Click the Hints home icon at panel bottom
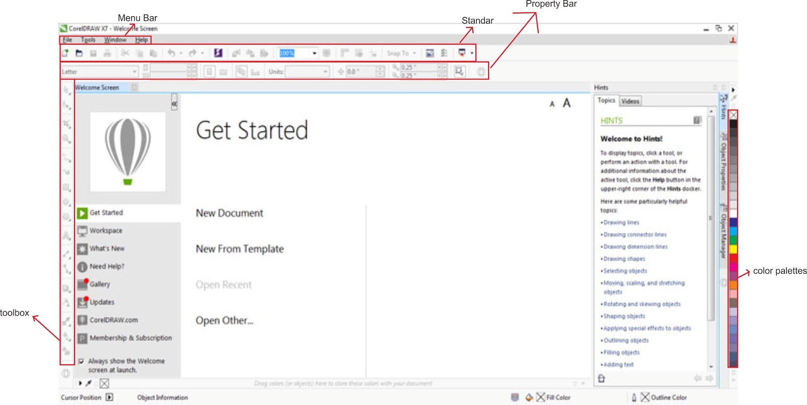This screenshot has height=405, width=807. (601, 378)
